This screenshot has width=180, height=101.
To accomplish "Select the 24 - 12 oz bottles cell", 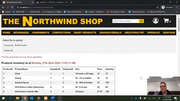I will click(x=83, y=78).
